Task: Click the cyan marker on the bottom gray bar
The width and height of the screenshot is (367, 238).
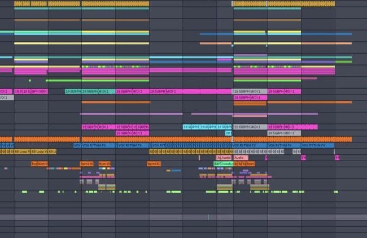Action: pos(208,217)
